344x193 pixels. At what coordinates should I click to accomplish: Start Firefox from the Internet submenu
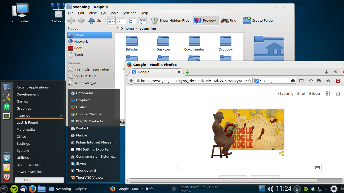coord(94,107)
